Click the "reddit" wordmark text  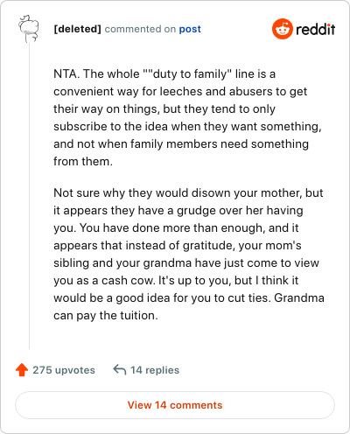pyautogui.click(x=316, y=30)
